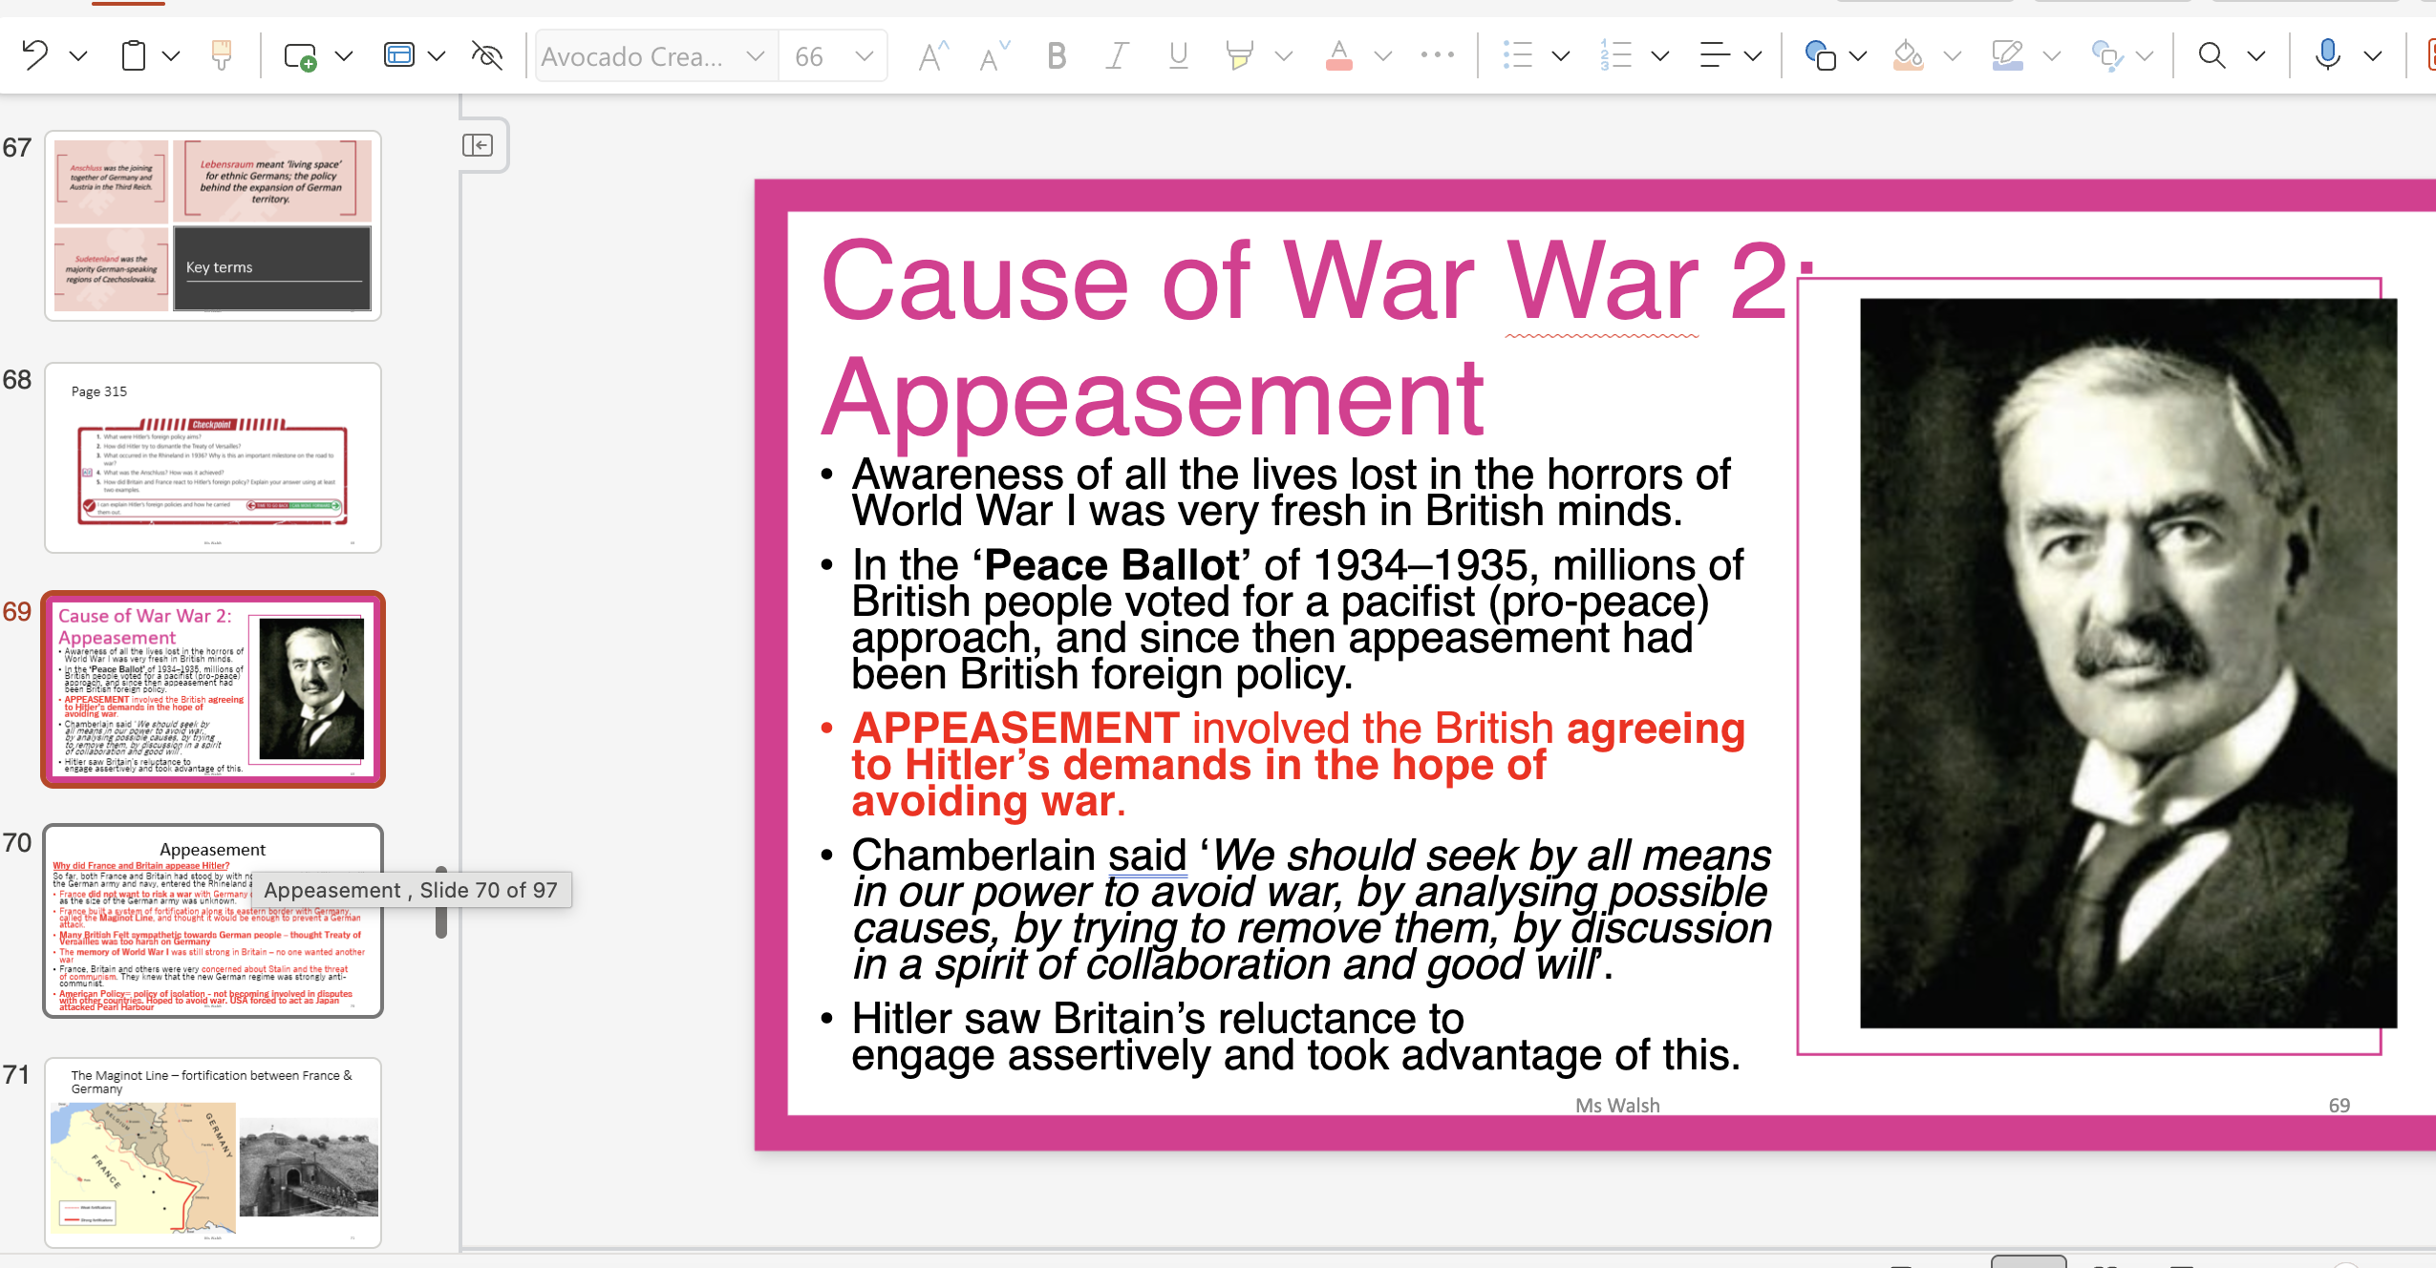Screen dimensions: 2436x1268
Task: Click the 'Hitler saw Britain's reluctance' bullet
Action: click(1295, 1037)
